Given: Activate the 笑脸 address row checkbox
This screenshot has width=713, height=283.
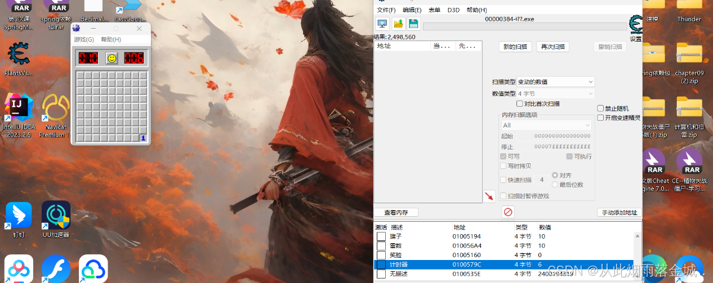Looking at the screenshot, I should pyautogui.click(x=381, y=255).
